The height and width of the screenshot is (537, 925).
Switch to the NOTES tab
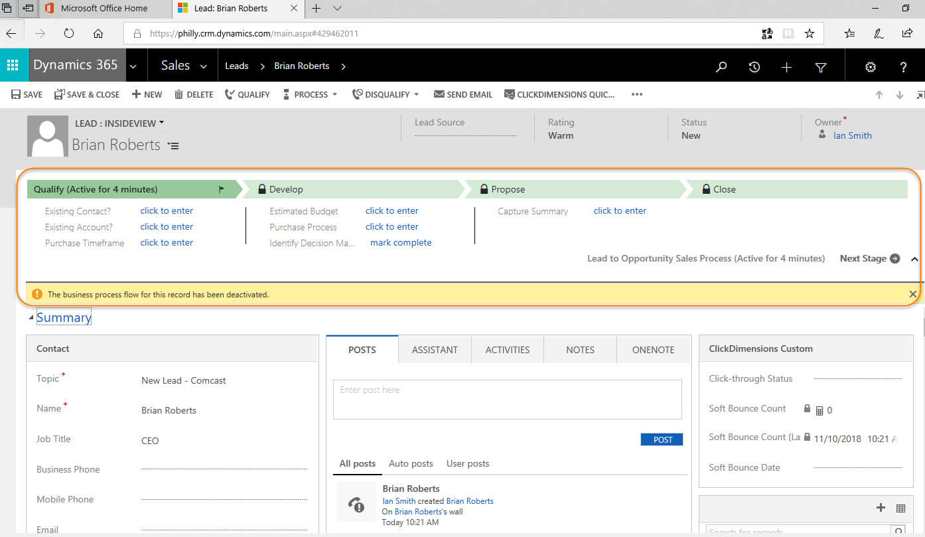pos(580,350)
